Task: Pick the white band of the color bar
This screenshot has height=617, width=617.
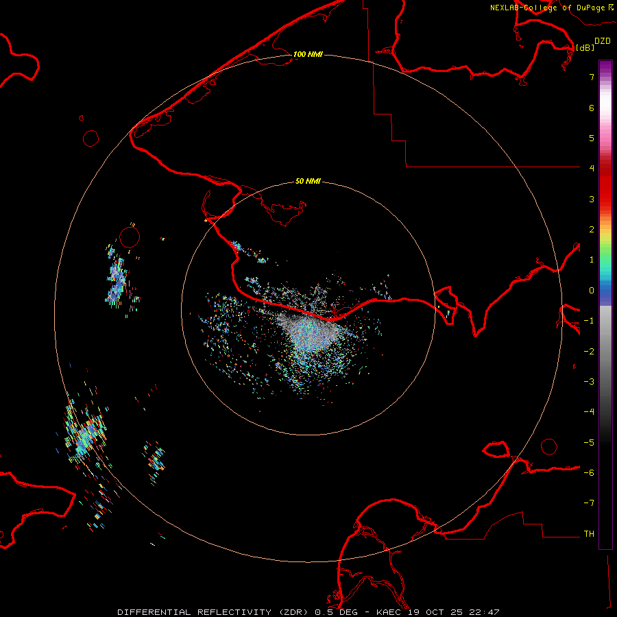Action: (x=605, y=103)
